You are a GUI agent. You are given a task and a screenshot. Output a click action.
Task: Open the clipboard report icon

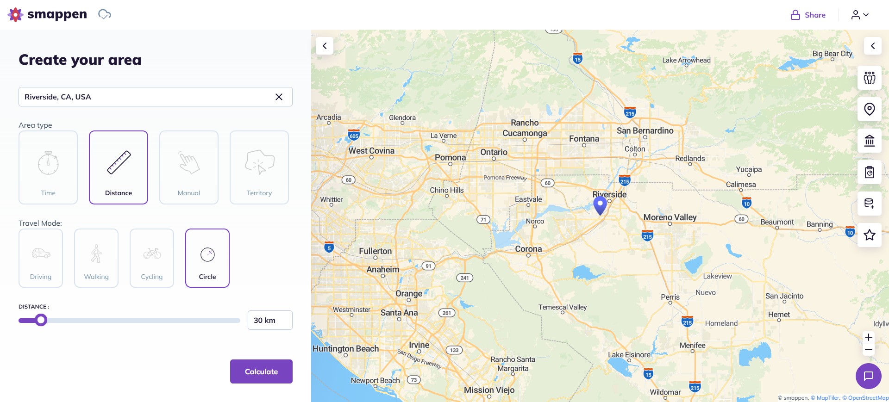point(869,172)
